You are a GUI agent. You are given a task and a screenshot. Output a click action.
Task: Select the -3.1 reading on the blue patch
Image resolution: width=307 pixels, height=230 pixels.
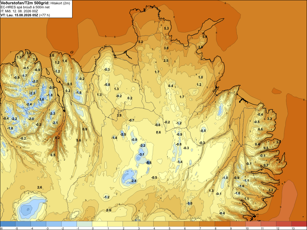pos(141,154)
